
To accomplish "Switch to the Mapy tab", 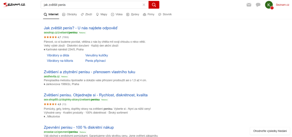I will 102,14.
